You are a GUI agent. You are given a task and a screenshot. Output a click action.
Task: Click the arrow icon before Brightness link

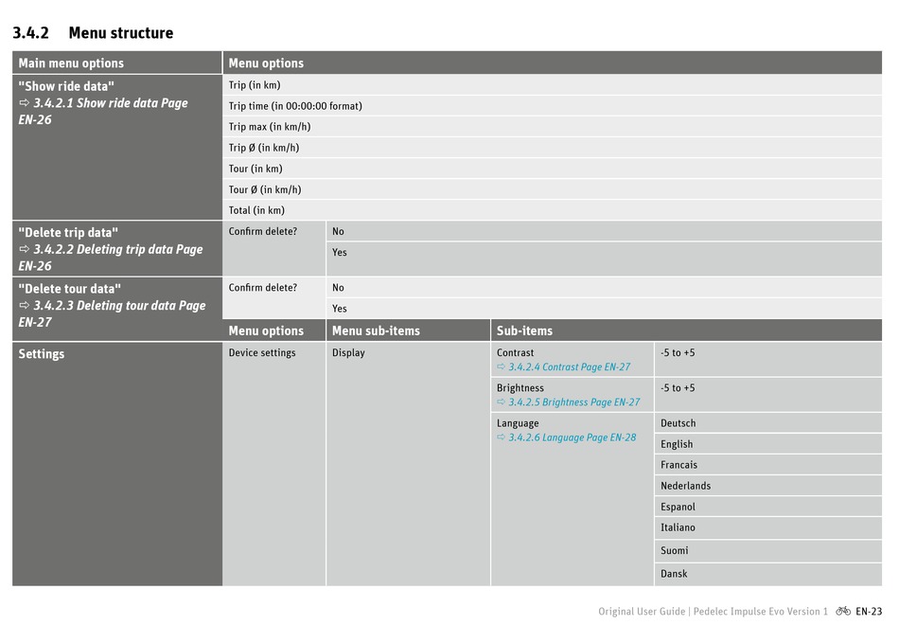502,402
